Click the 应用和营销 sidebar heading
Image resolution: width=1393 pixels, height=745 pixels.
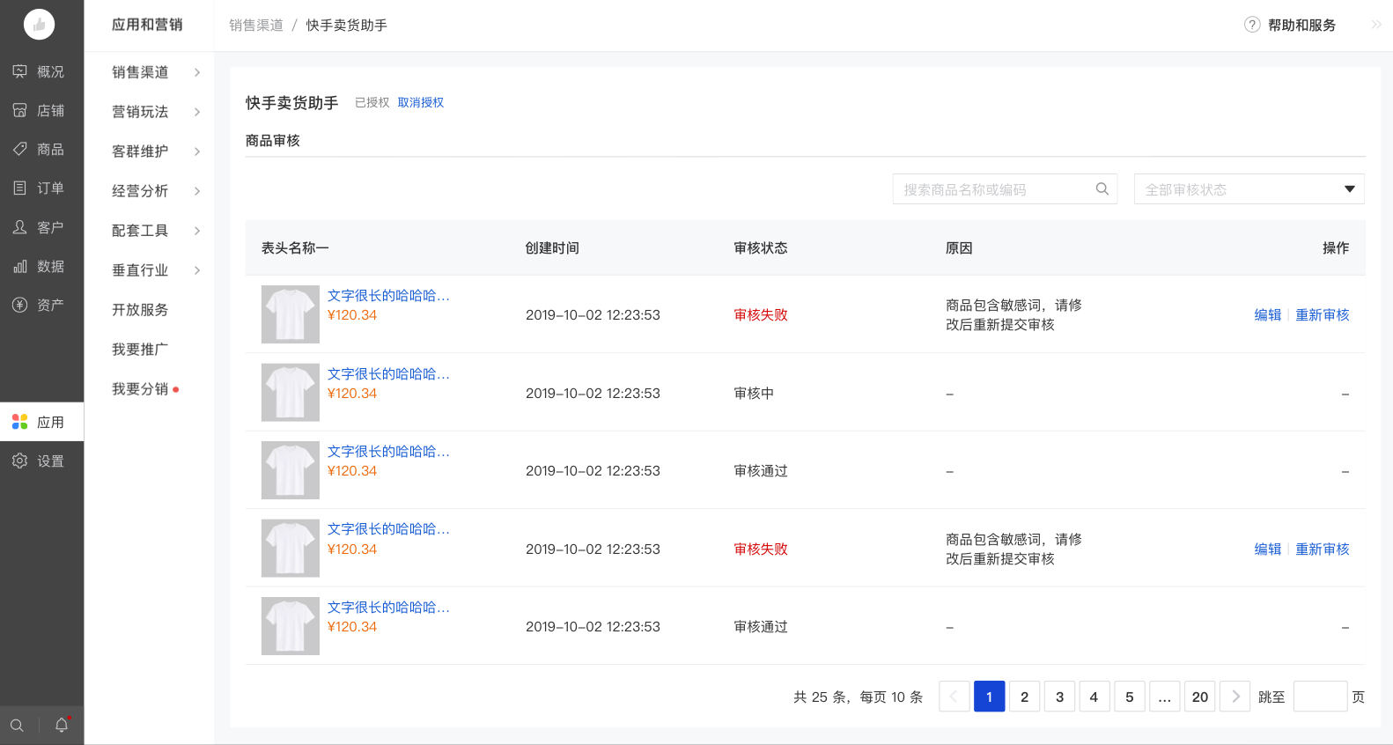tap(147, 25)
